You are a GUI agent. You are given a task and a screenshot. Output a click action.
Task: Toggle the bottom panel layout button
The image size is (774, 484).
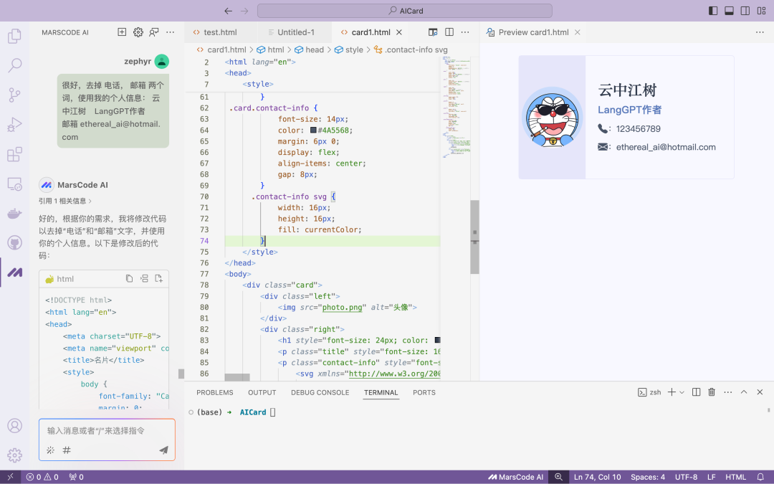(x=729, y=11)
